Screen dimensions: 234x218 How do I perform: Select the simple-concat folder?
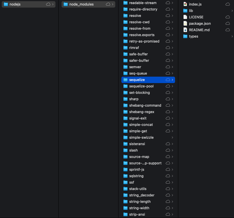[148, 125]
